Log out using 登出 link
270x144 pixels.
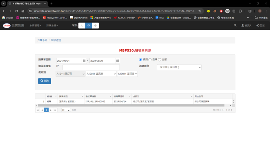click(x=261, y=26)
